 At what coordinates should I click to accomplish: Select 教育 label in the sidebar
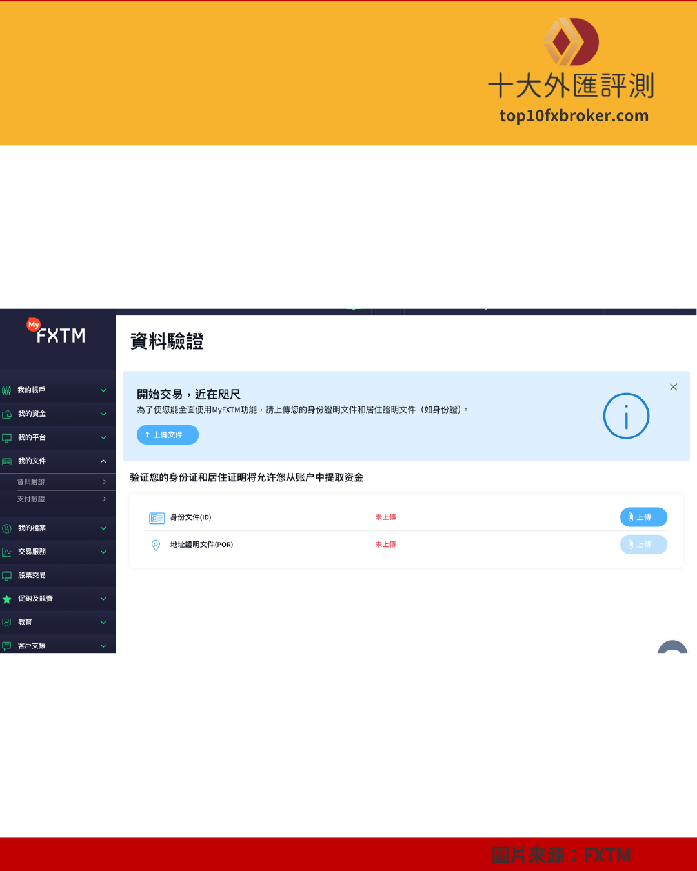point(25,623)
